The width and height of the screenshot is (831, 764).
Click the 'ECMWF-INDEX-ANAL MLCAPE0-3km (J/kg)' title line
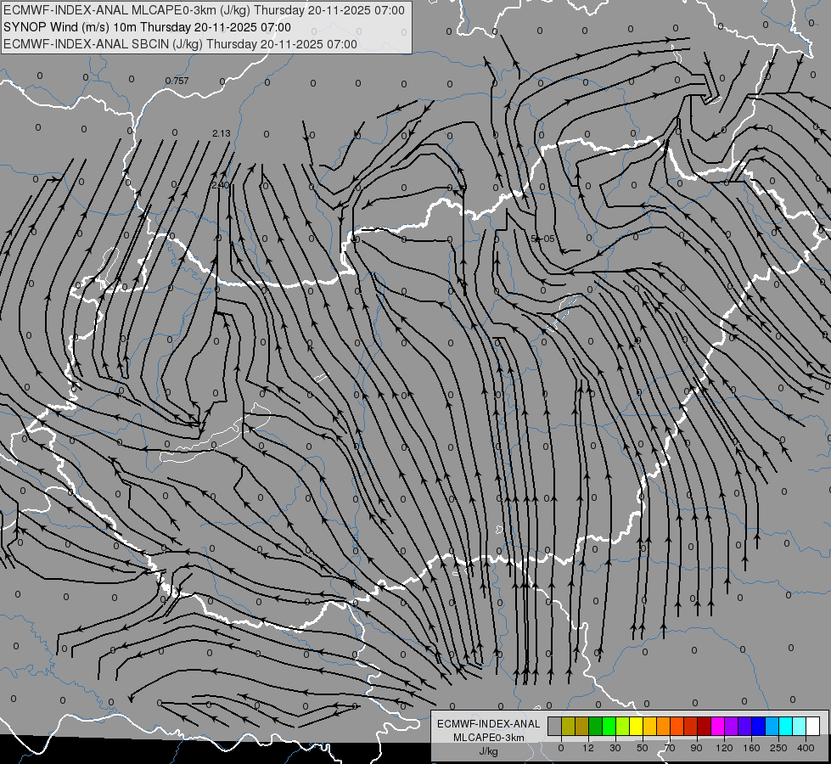coord(204,10)
